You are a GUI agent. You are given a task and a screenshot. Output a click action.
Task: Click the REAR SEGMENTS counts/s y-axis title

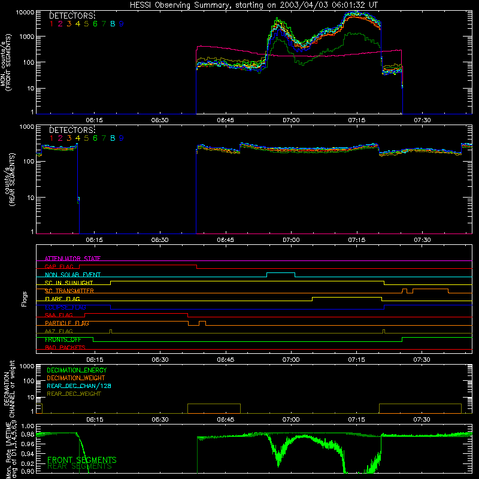pyautogui.click(x=10, y=179)
